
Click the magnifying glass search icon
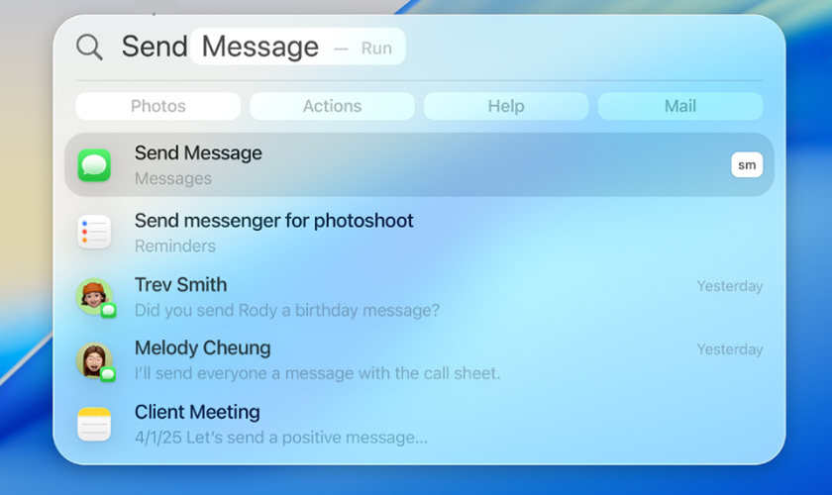[89, 48]
